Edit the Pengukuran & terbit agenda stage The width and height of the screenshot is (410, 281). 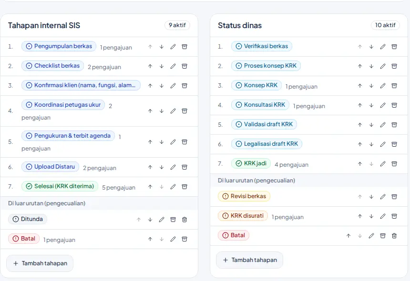point(173,142)
